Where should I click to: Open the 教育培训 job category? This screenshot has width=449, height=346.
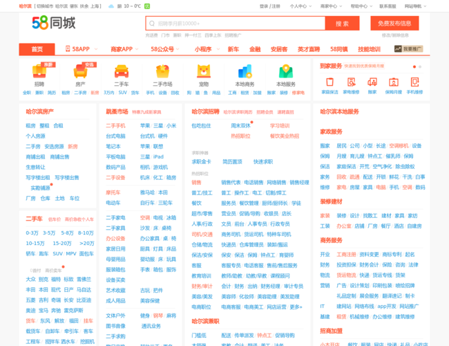coord(201,276)
